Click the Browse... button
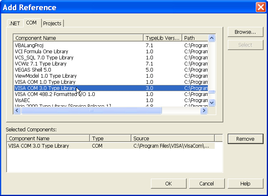 click(245, 32)
